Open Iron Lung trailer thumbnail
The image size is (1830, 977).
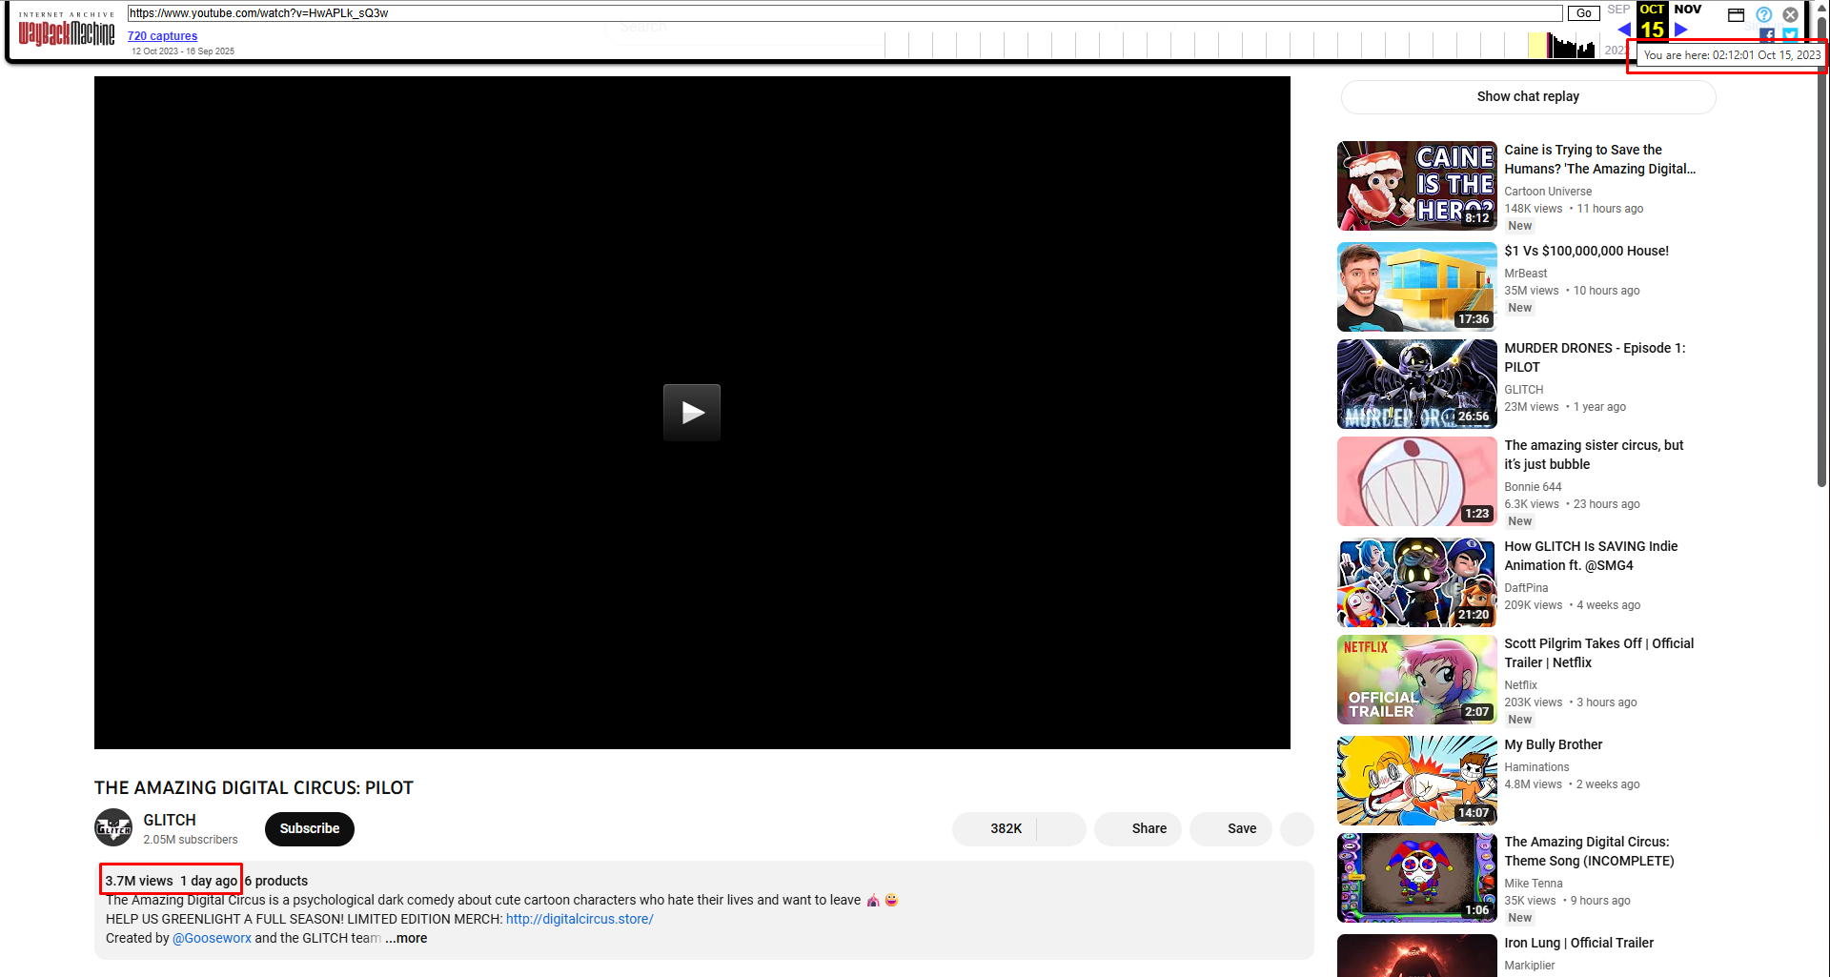1417,955
